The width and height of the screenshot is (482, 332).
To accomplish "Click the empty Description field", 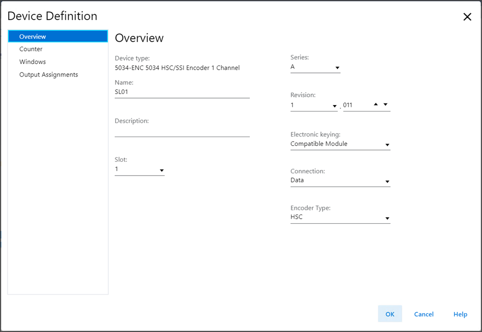I will (182, 131).
